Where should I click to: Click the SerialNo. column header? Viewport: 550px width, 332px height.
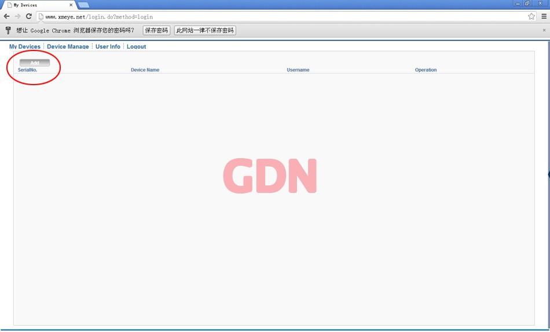(27, 70)
